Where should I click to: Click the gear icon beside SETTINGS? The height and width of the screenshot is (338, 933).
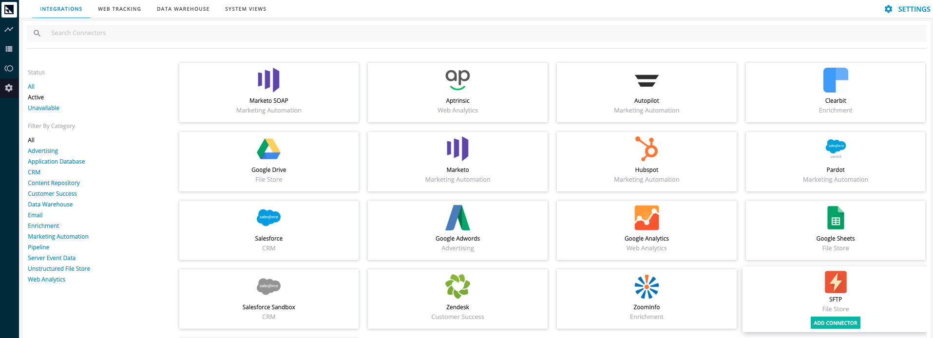pos(888,9)
